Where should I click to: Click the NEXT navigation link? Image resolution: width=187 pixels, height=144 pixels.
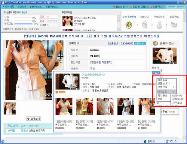[x=180, y=7]
